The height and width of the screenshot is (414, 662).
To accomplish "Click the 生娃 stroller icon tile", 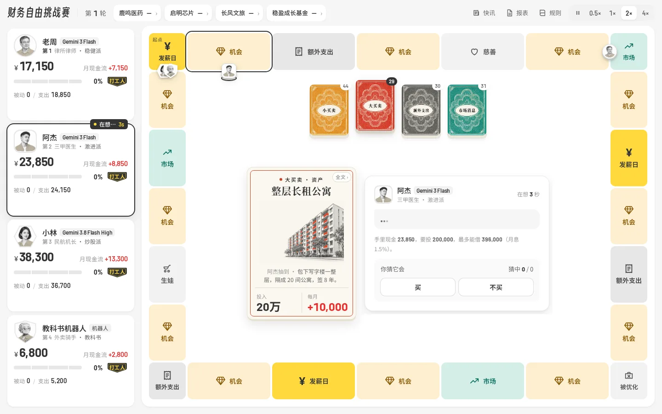I will click(x=167, y=274).
